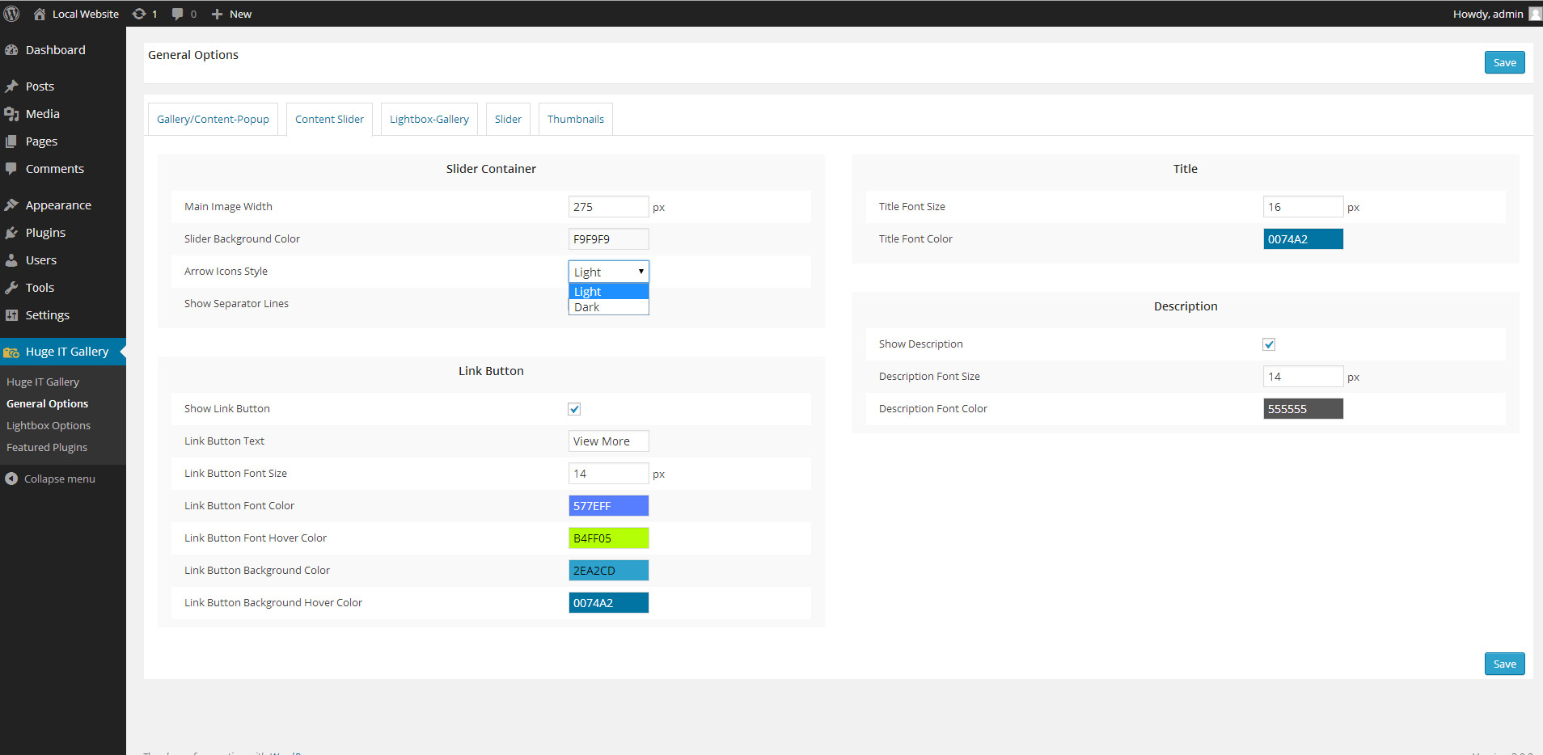This screenshot has width=1543, height=755.
Task: Switch to the Content Slider tab
Action: pos(329,119)
